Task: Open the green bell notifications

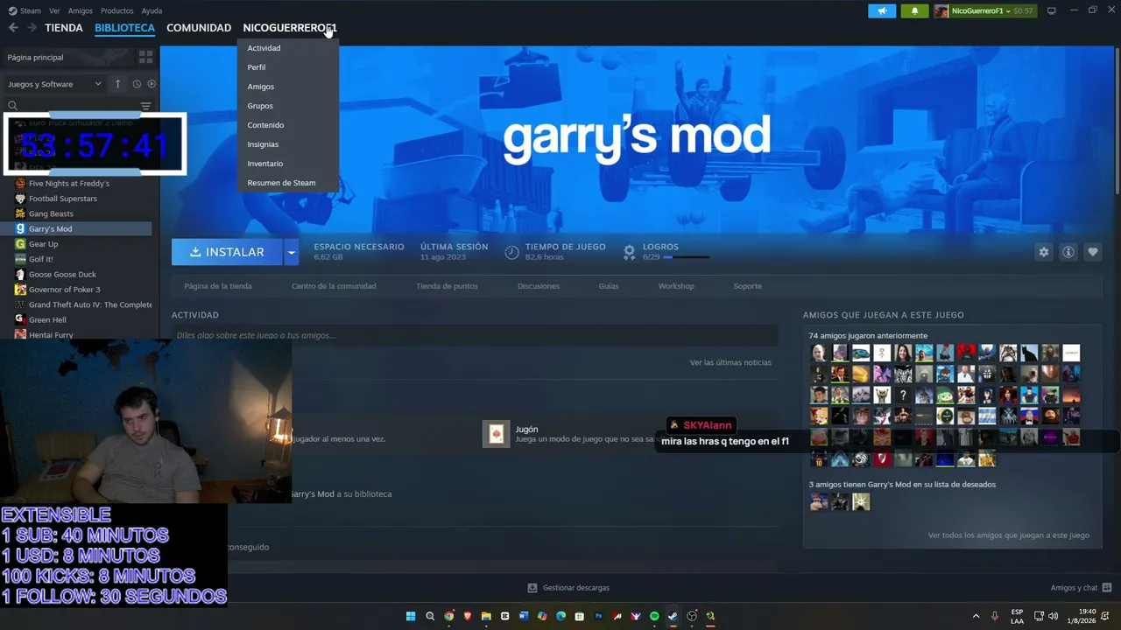Action: (x=915, y=10)
